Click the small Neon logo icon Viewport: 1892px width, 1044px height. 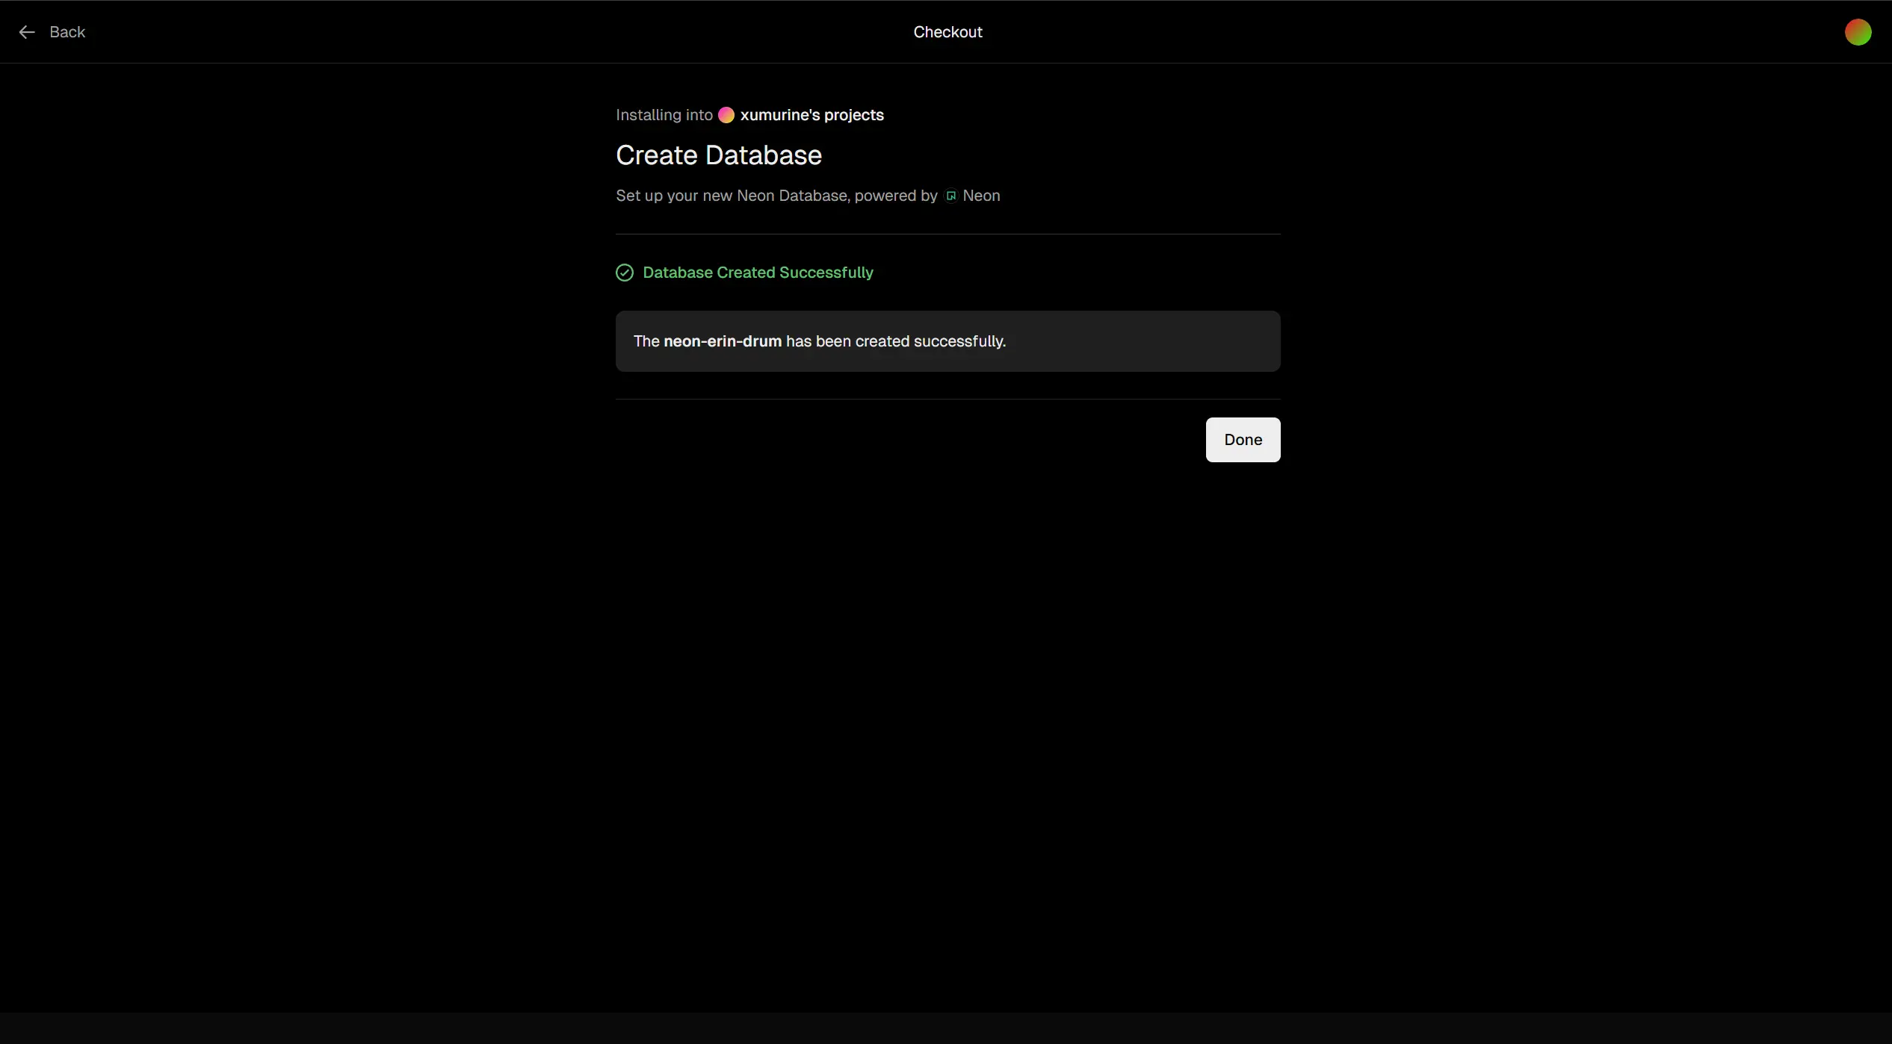click(951, 196)
